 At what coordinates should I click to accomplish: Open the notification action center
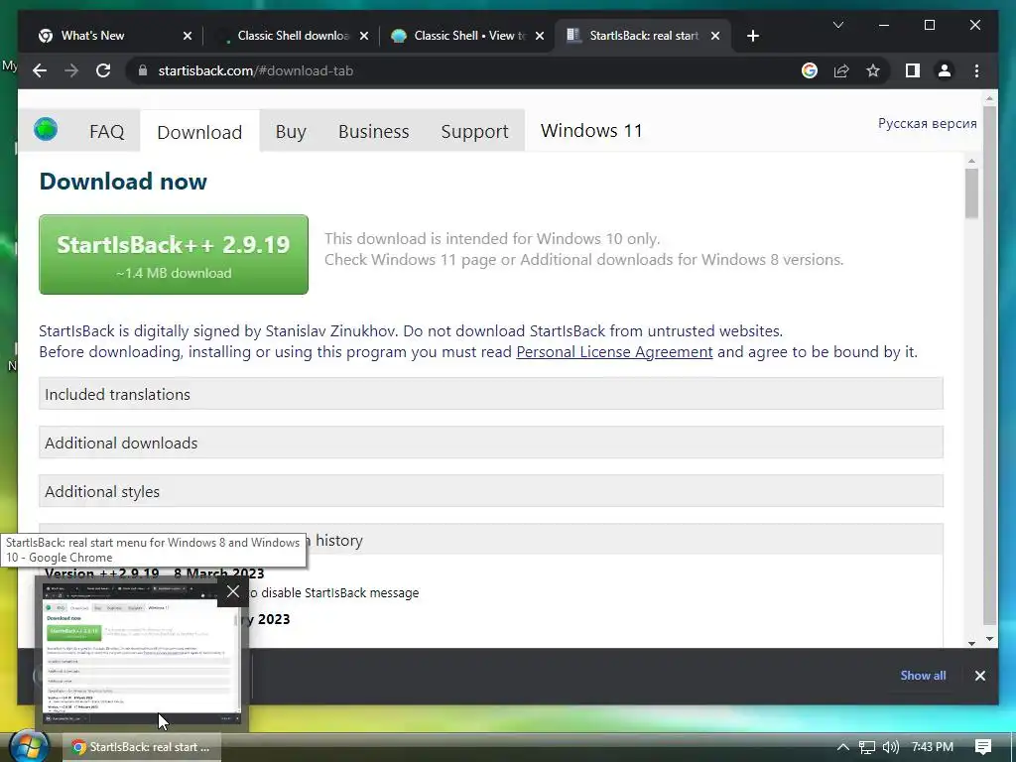[982, 747]
